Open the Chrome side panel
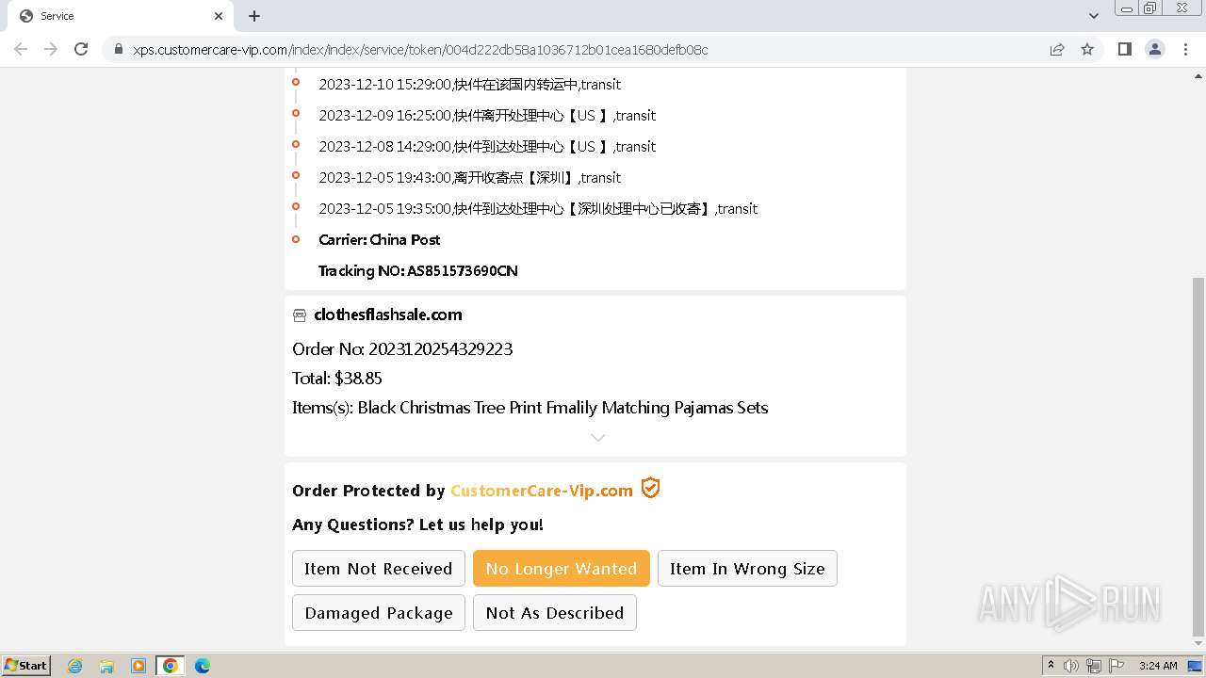Screen dimensions: 1206x678 [x=1124, y=49]
